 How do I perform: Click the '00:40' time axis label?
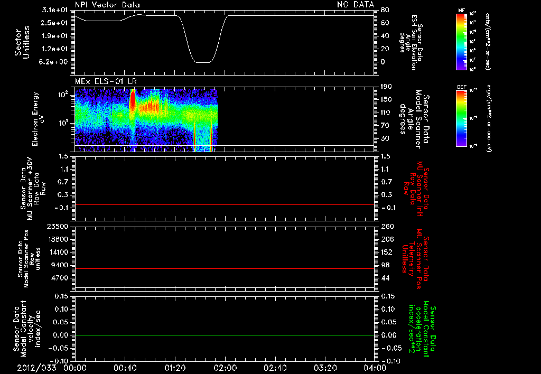pos(125,368)
